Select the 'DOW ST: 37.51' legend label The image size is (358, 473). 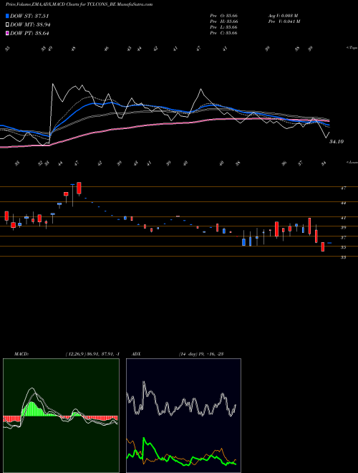coord(29,16)
